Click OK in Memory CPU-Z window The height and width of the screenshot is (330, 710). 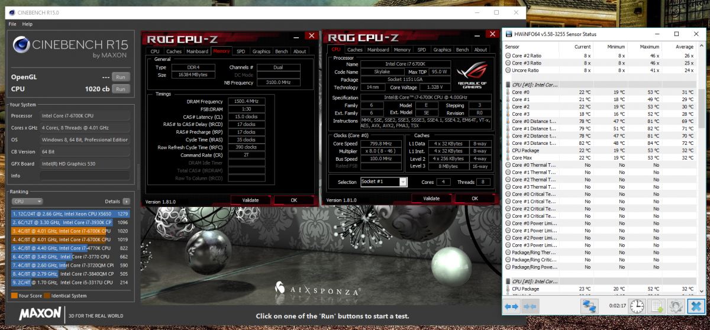pos(294,200)
